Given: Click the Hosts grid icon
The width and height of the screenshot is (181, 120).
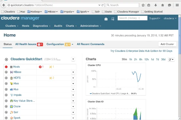Looking at the screenshot, I should tap(11, 67).
